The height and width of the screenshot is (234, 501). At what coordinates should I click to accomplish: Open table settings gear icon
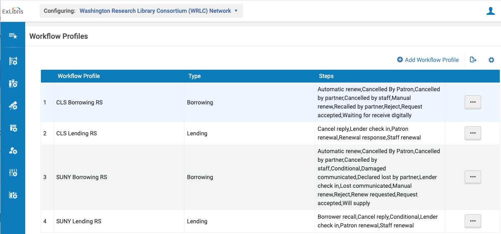pos(491,60)
